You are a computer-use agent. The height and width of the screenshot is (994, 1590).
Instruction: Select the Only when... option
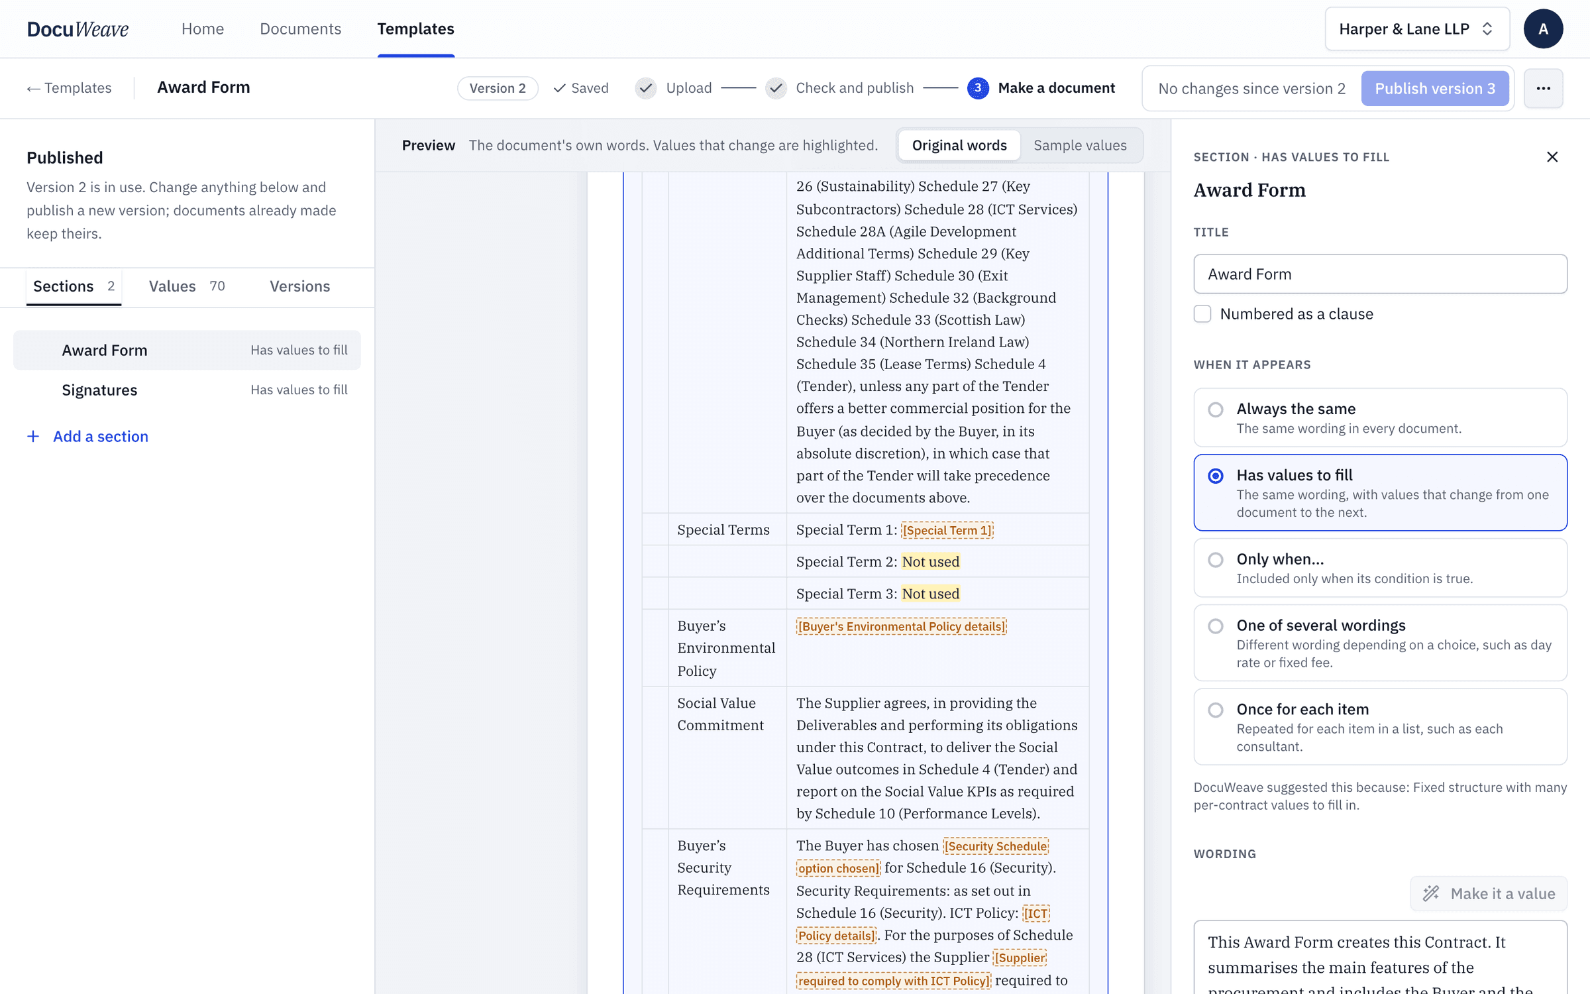(x=1380, y=568)
